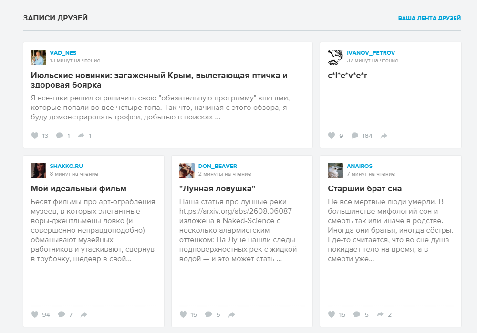Image resolution: width=477 pixels, height=333 pixels.
Task: Visit DON_BEAVER profile link
Action: click(x=218, y=166)
